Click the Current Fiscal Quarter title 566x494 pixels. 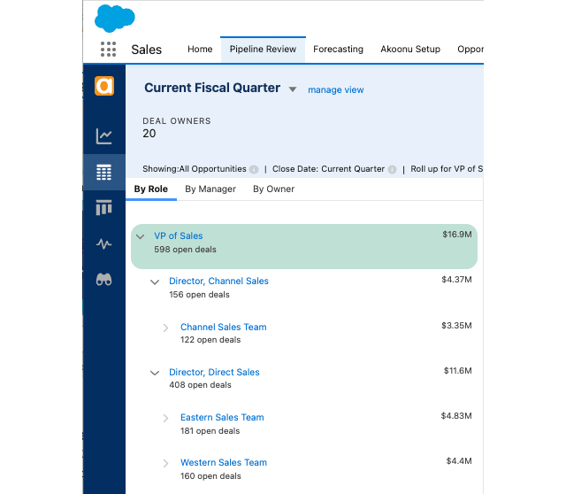[x=212, y=88]
